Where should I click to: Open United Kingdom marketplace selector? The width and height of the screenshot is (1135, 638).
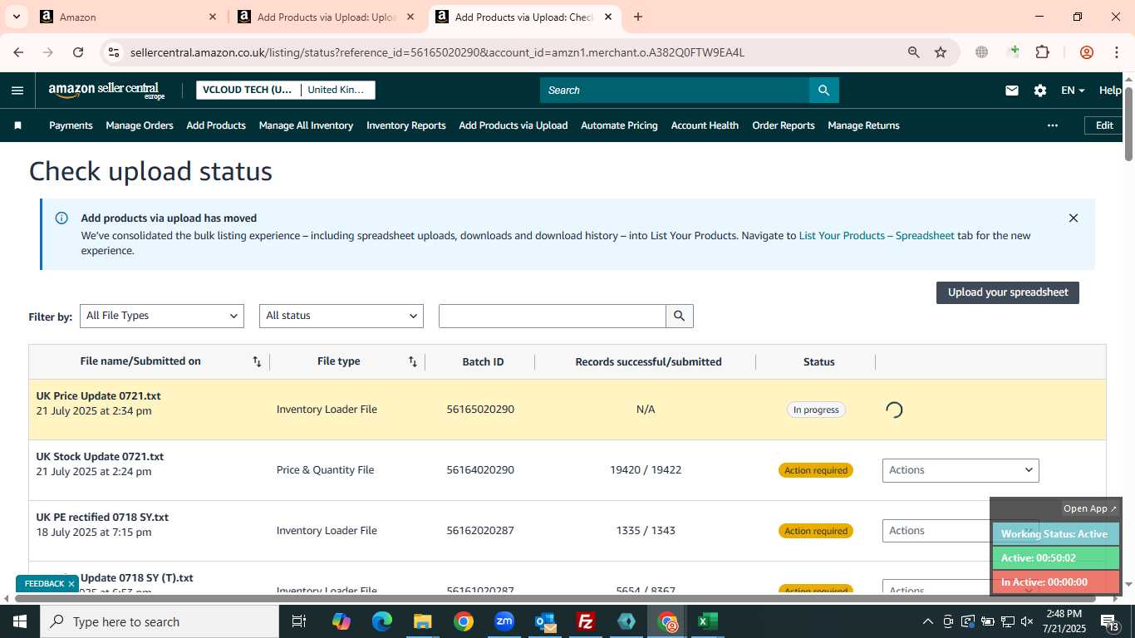(x=337, y=90)
